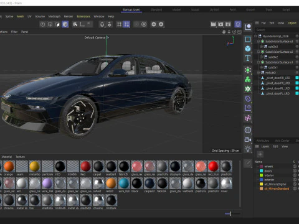Open the cloner MoGraph icon

coord(248,80)
